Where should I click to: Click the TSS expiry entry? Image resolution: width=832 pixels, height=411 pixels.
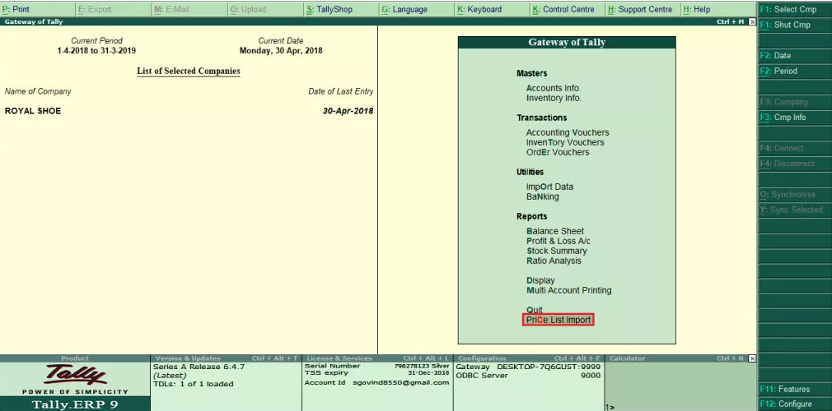coord(377,373)
